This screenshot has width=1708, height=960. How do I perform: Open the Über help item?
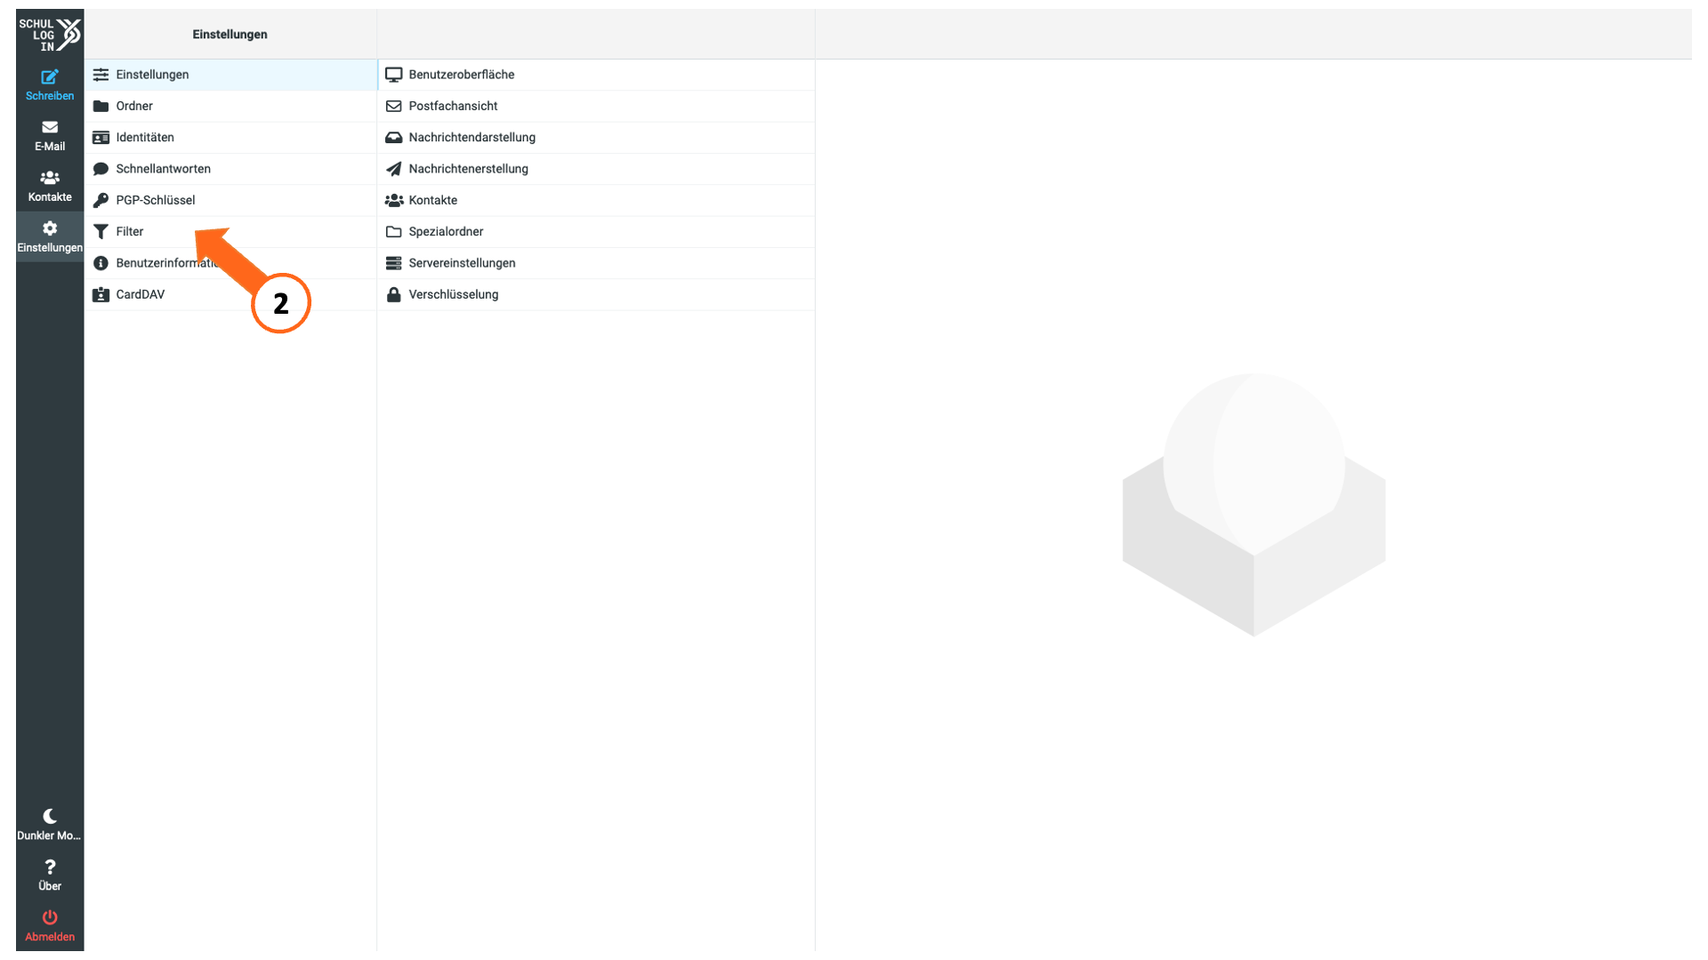[x=50, y=876]
